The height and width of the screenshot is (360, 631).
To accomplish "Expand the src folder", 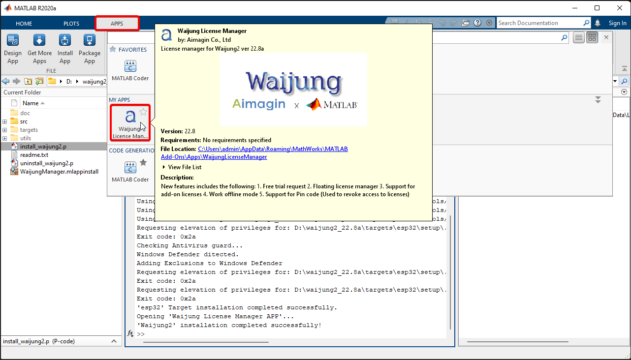I will coord(4,121).
